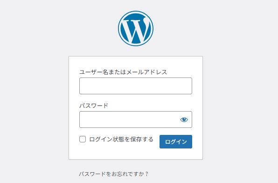Follow the forgot password link below the form
The height and width of the screenshot is (183, 278).
pos(114,174)
